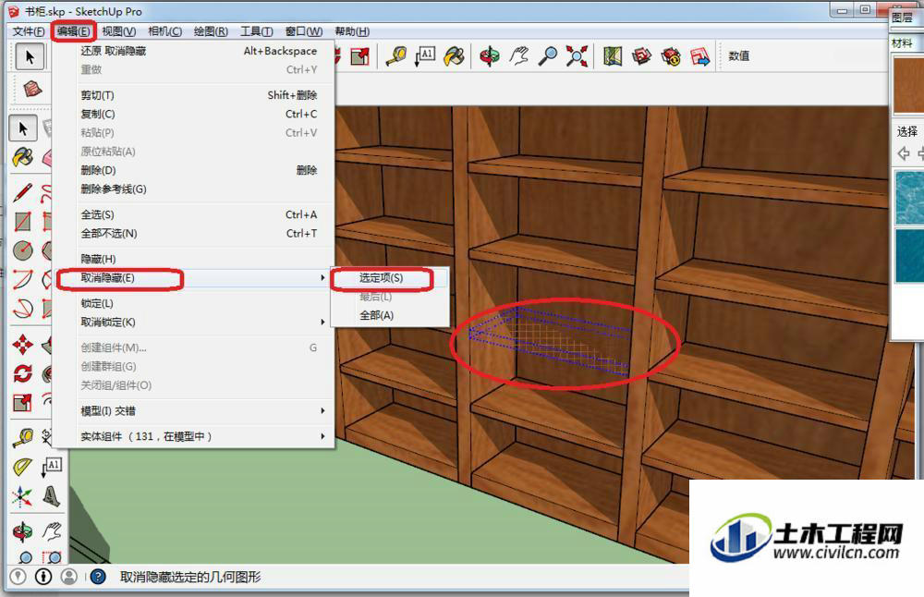Screen dimensions: 924x597
Task: Click 锁定(L) menu entry
Action: [x=193, y=303]
